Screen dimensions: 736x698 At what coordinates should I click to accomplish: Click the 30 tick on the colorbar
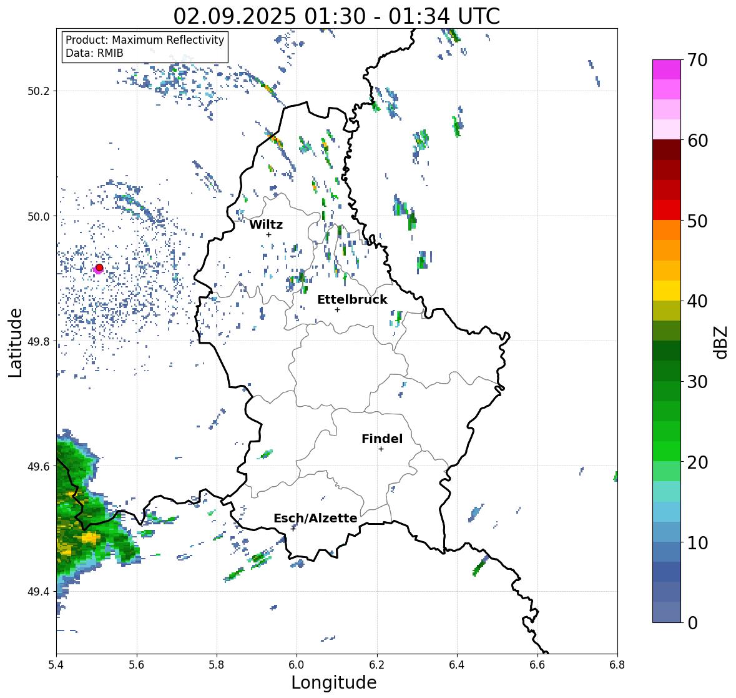pyautogui.click(x=697, y=381)
